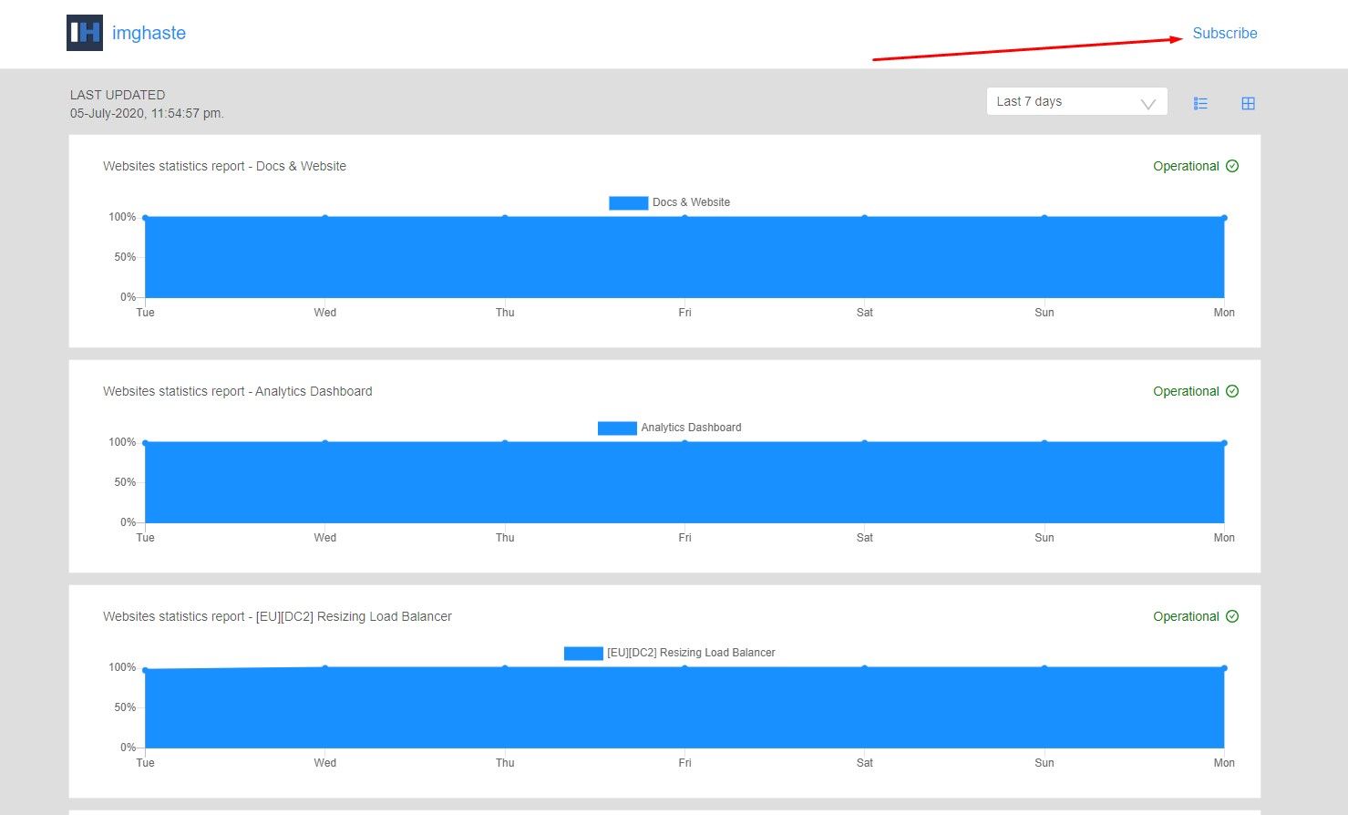This screenshot has width=1348, height=815.
Task: Click Docs & Website operational check icon
Action: [x=1232, y=166]
